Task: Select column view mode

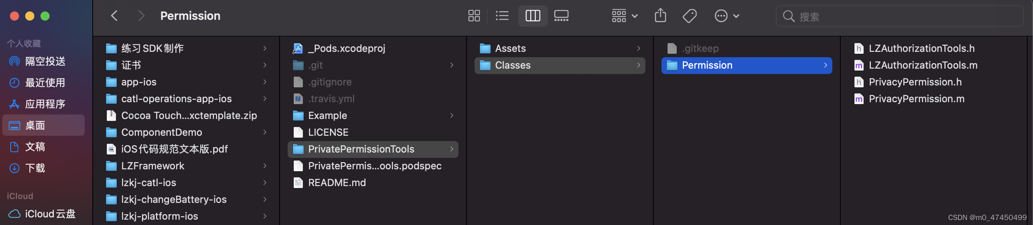Action: (x=533, y=16)
